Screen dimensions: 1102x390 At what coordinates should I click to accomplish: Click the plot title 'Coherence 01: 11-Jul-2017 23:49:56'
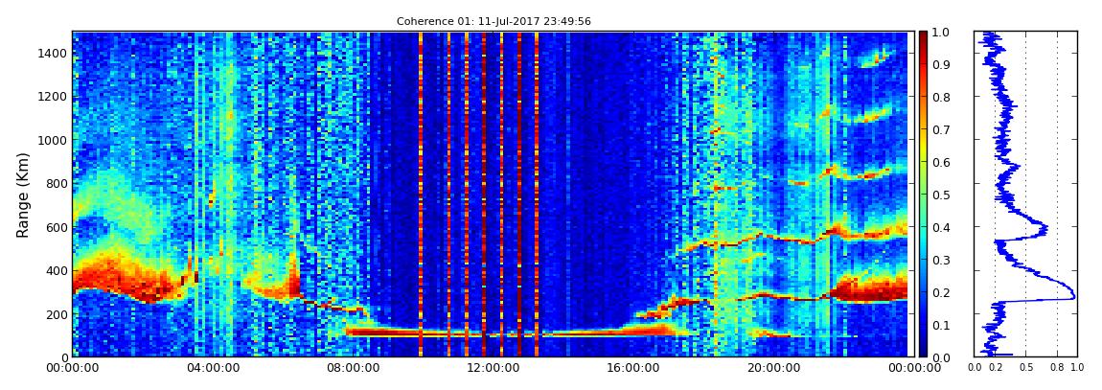coord(494,21)
